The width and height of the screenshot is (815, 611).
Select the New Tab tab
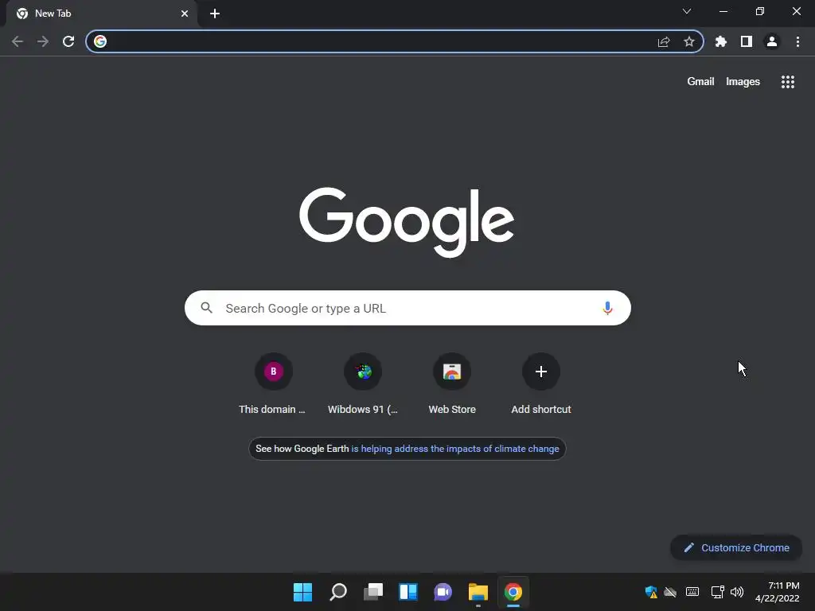[x=102, y=14]
